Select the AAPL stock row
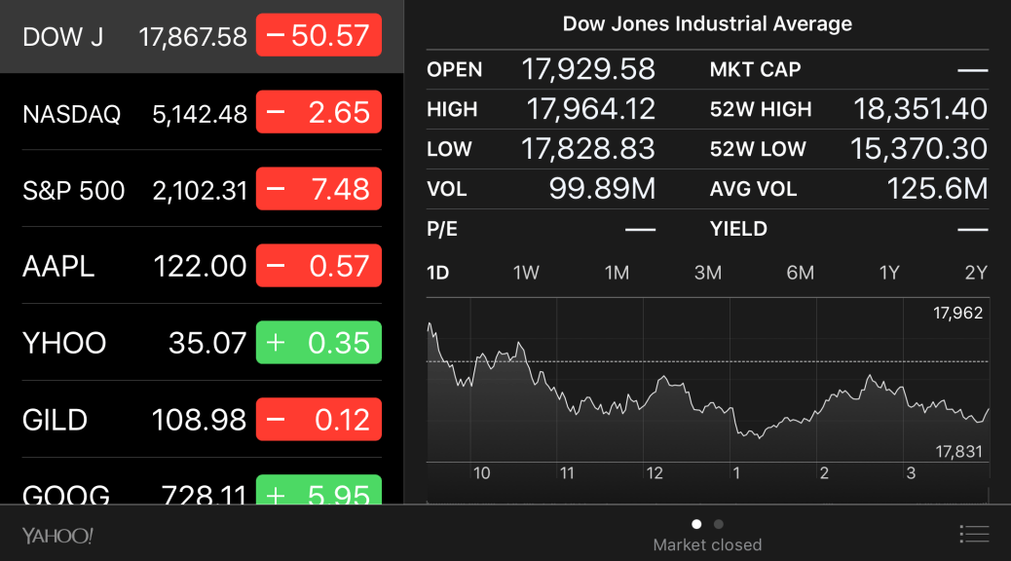The height and width of the screenshot is (561, 1011). coord(146,265)
